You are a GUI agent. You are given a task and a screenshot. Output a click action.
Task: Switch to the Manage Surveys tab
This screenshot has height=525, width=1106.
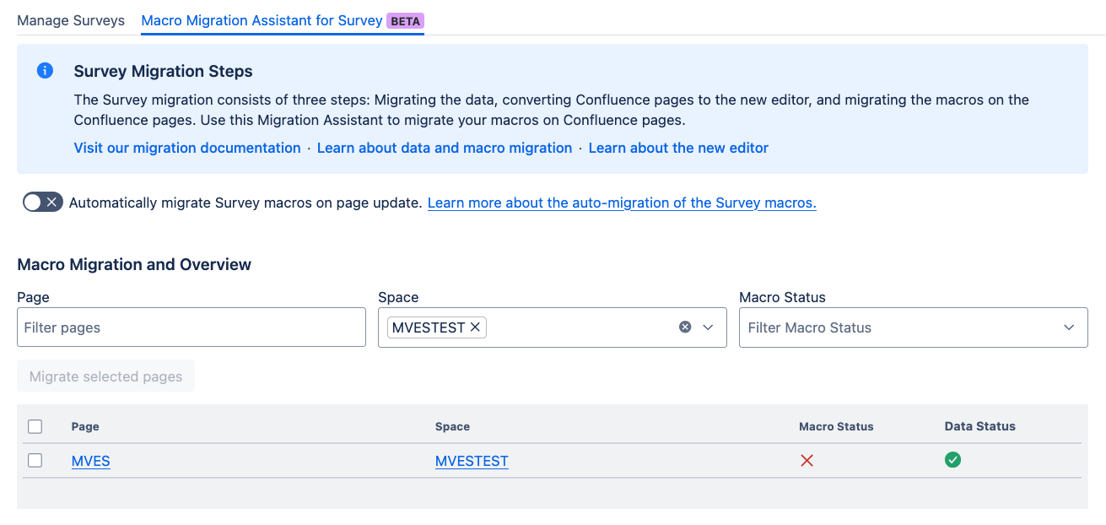[x=71, y=20]
